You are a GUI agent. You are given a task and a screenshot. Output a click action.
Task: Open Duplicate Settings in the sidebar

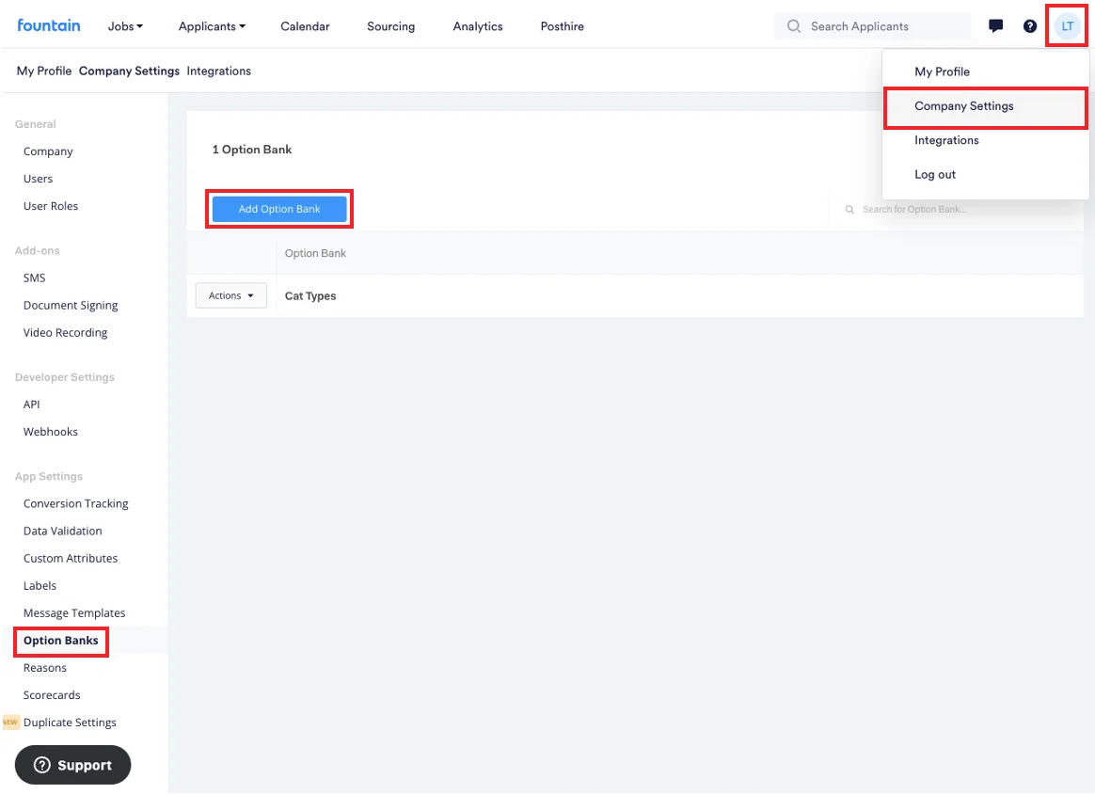point(70,723)
